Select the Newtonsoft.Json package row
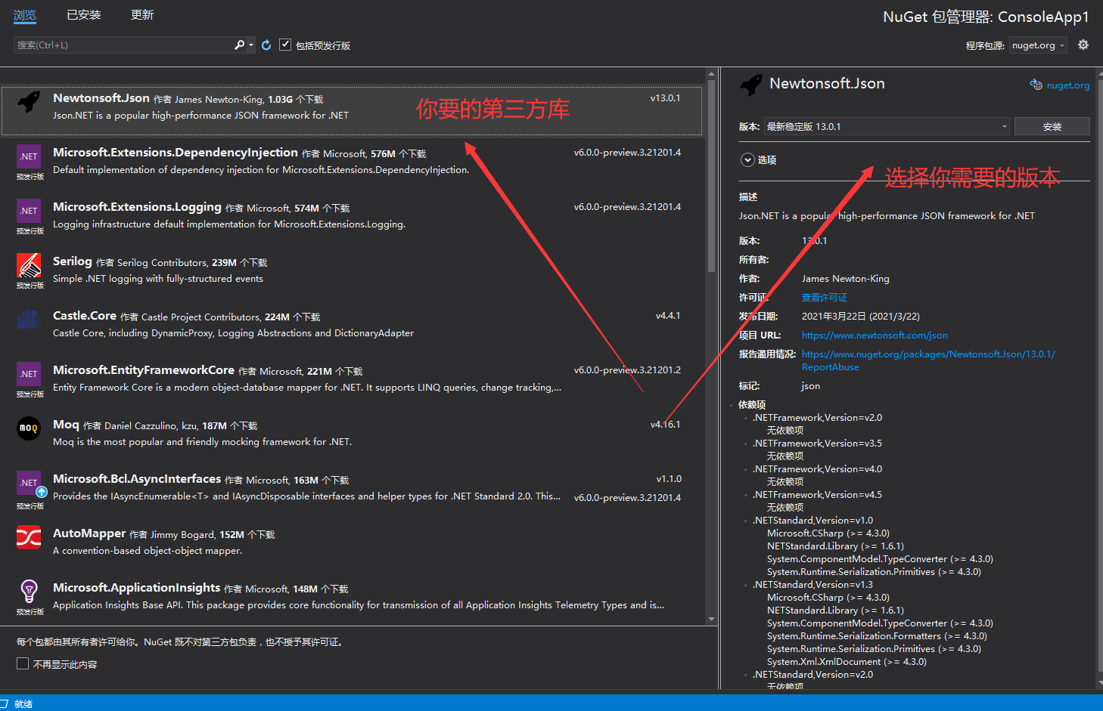Viewport: 1103px width, 711px height. pos(352,110)
